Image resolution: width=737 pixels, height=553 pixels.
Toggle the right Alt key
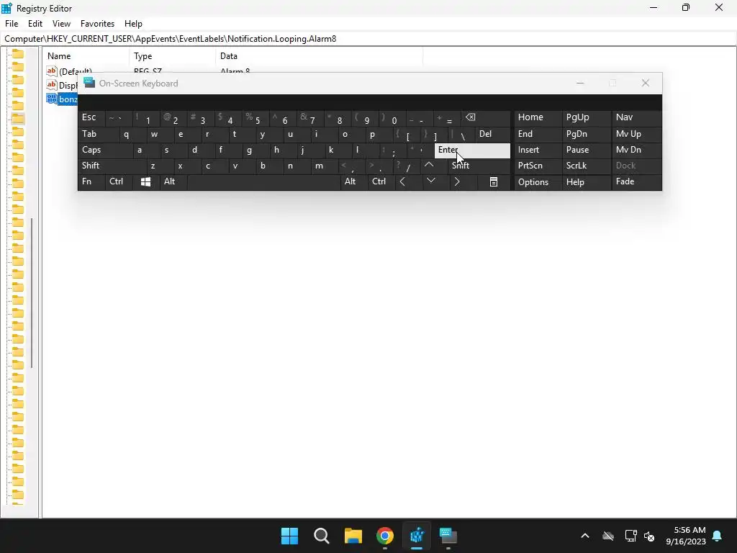coord(353,181)
